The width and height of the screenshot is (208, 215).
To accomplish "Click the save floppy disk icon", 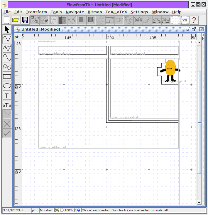I will click(x=25, y=20).
